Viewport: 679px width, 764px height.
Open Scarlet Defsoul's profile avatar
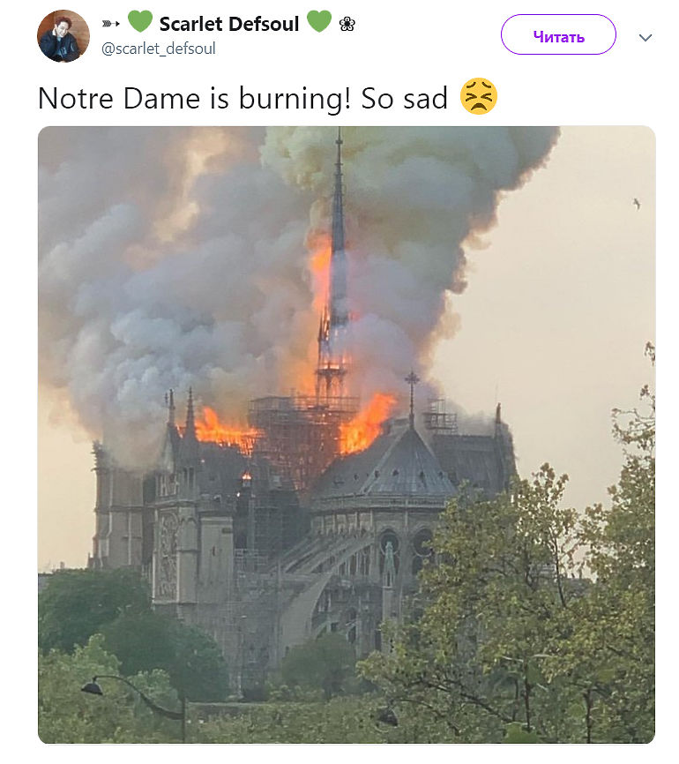63,36
